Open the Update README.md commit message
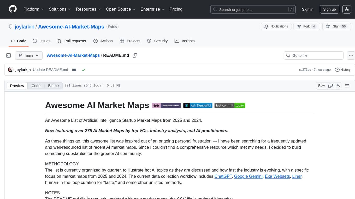 click(x=50, y=70)
